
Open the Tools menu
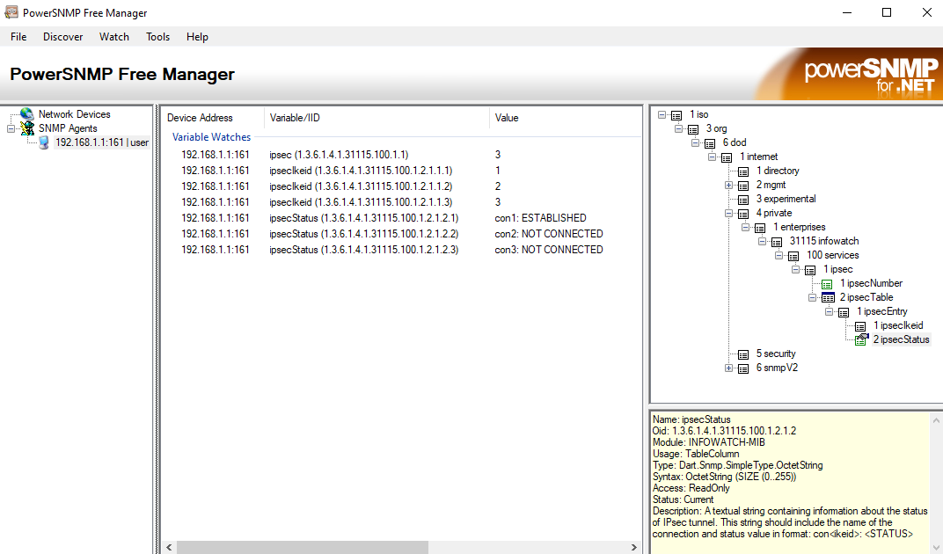157,37
